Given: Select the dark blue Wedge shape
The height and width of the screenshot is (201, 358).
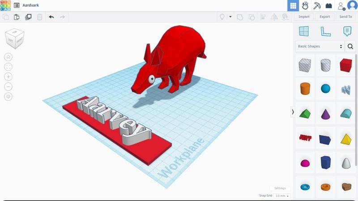Looking at the screenshot, I should 325,140.
